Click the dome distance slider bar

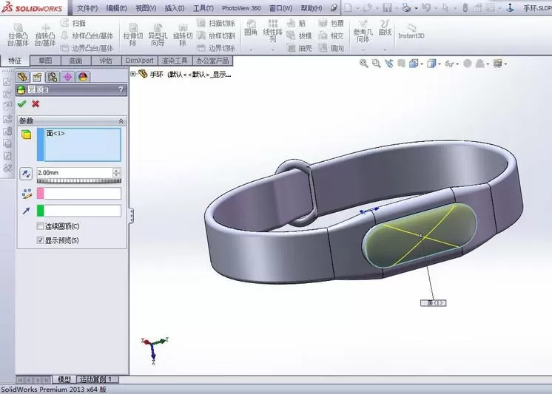point(79,181)
